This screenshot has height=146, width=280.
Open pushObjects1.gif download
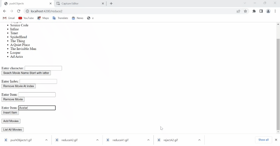(21, 140)
